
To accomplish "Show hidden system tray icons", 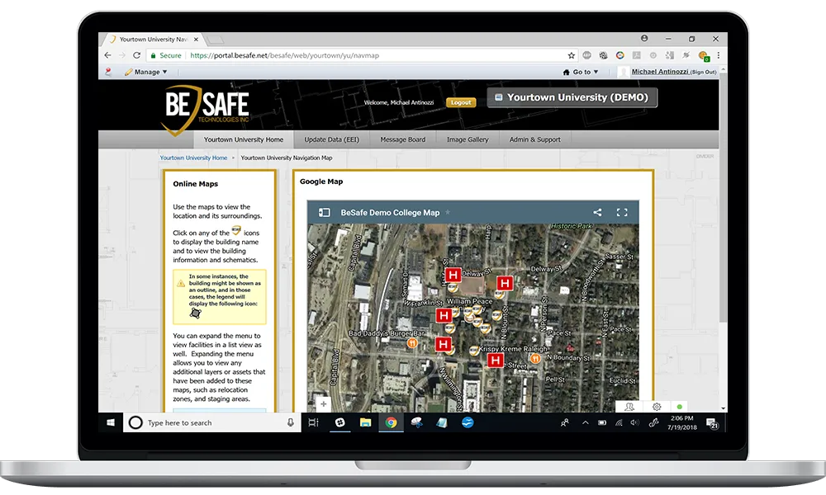I will (x=586, y=422).
